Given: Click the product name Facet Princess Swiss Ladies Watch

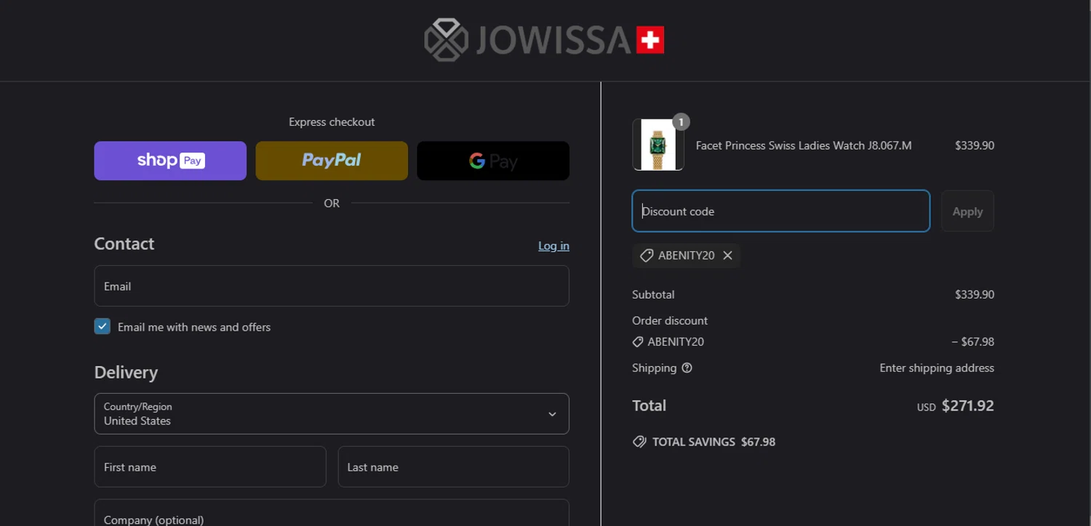Looking at the screenshot, I should [x=804, y=145].
